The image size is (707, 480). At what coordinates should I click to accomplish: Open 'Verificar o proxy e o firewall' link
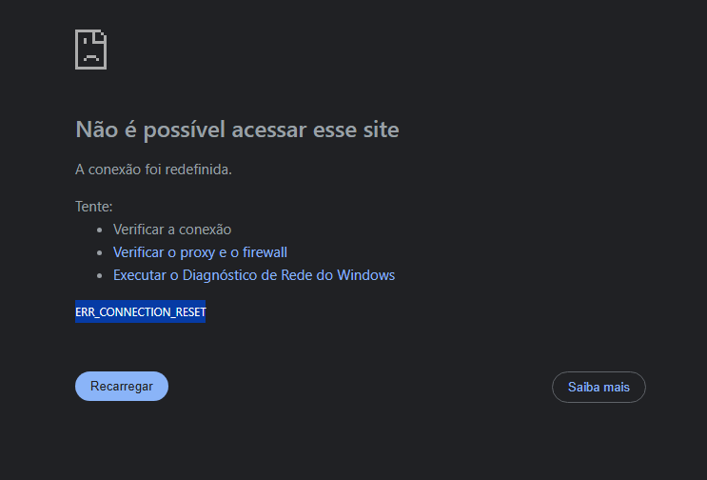point(200,252)
